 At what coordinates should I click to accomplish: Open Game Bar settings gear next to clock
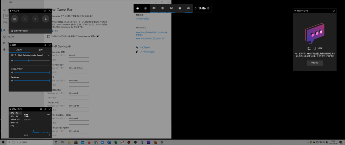208,8
